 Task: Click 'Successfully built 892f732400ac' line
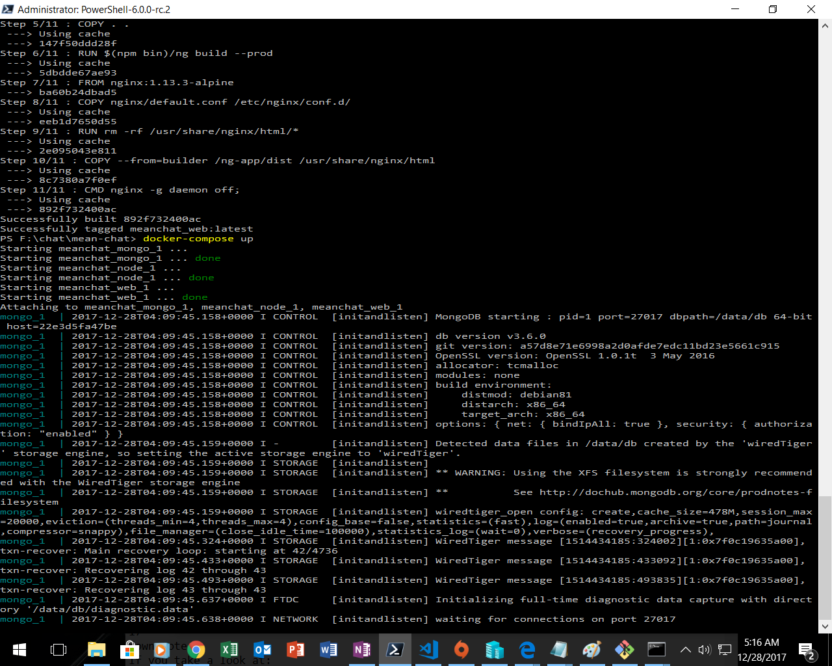pos(101,219)
